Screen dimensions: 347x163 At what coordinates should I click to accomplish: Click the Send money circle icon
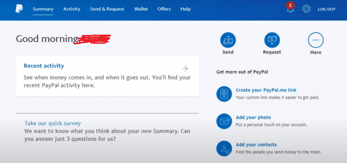[x=228, y=40]
